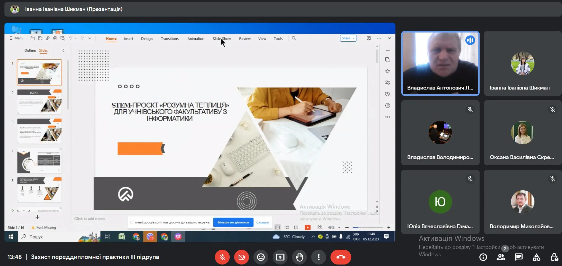Open the Review ribbon tab

[x=245, y=38]
